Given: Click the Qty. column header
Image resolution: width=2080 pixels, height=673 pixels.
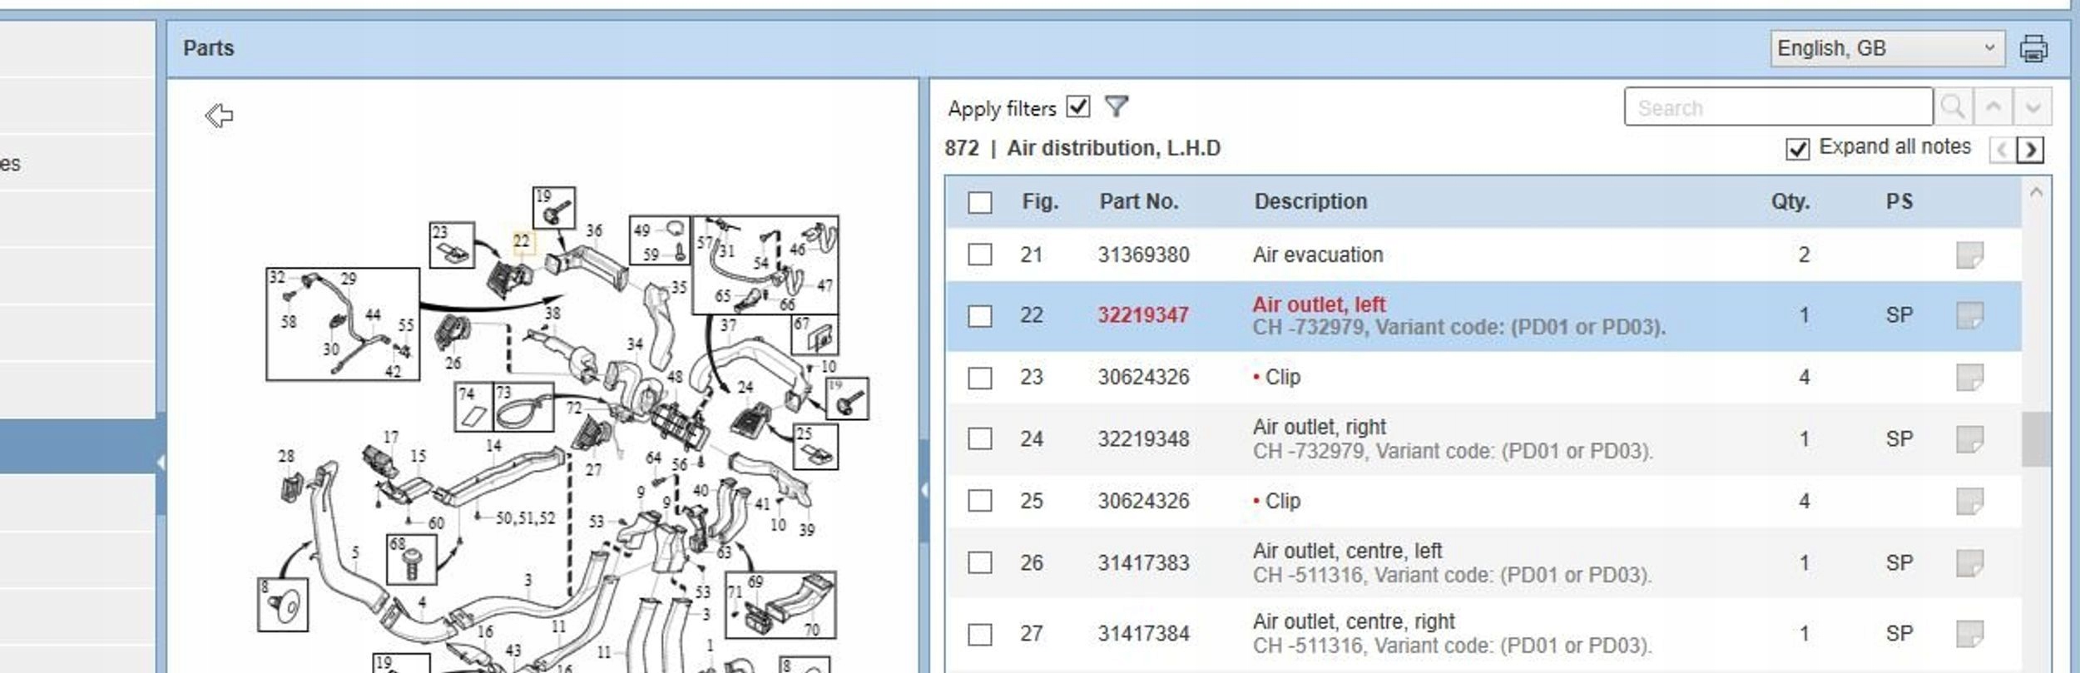Looking at the screenshot, I should pyautogui.click(x=1790, y=201).
